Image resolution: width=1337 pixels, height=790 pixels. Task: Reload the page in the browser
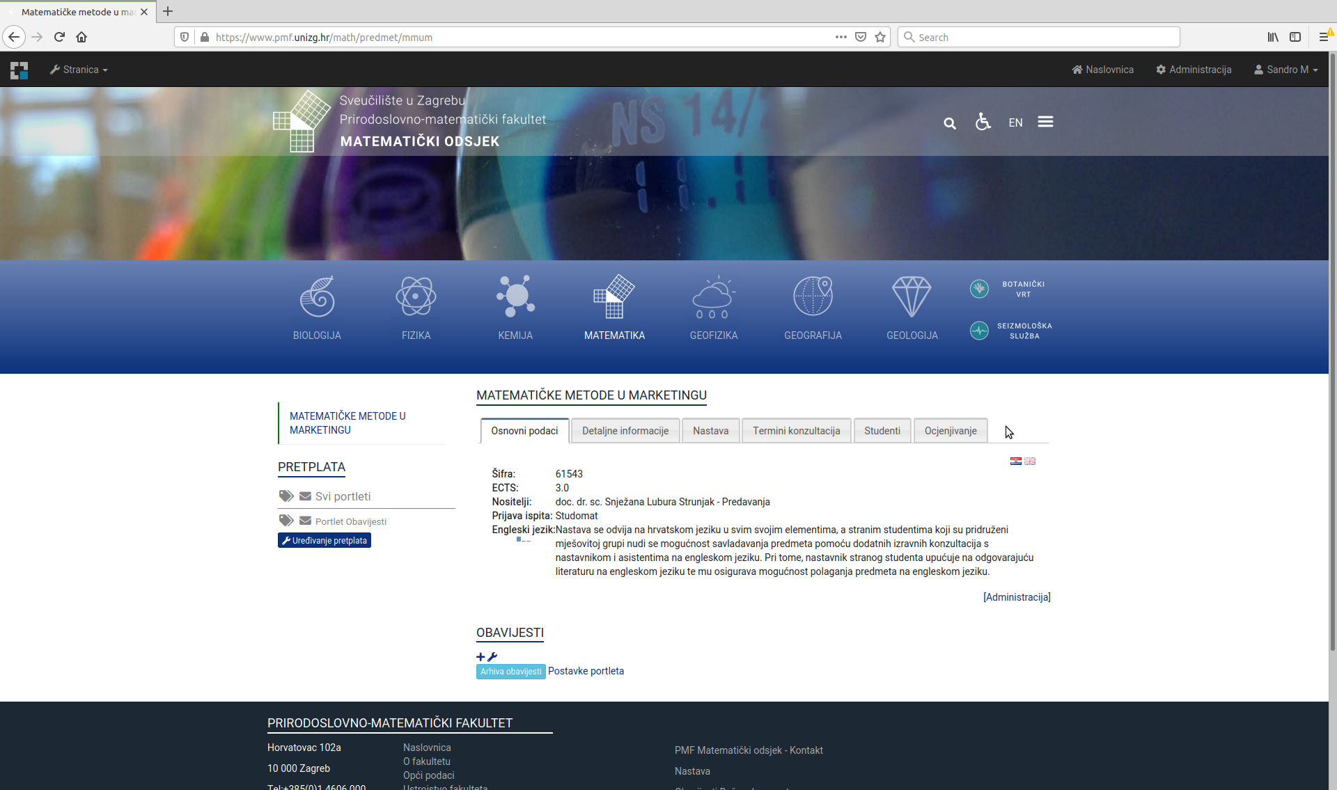(x=59, y=37)
